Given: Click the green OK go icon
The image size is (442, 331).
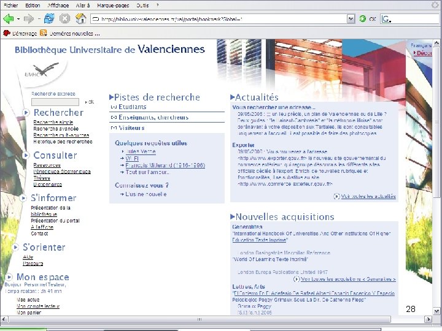Looking at the screenshot, I should pos(363,19).
